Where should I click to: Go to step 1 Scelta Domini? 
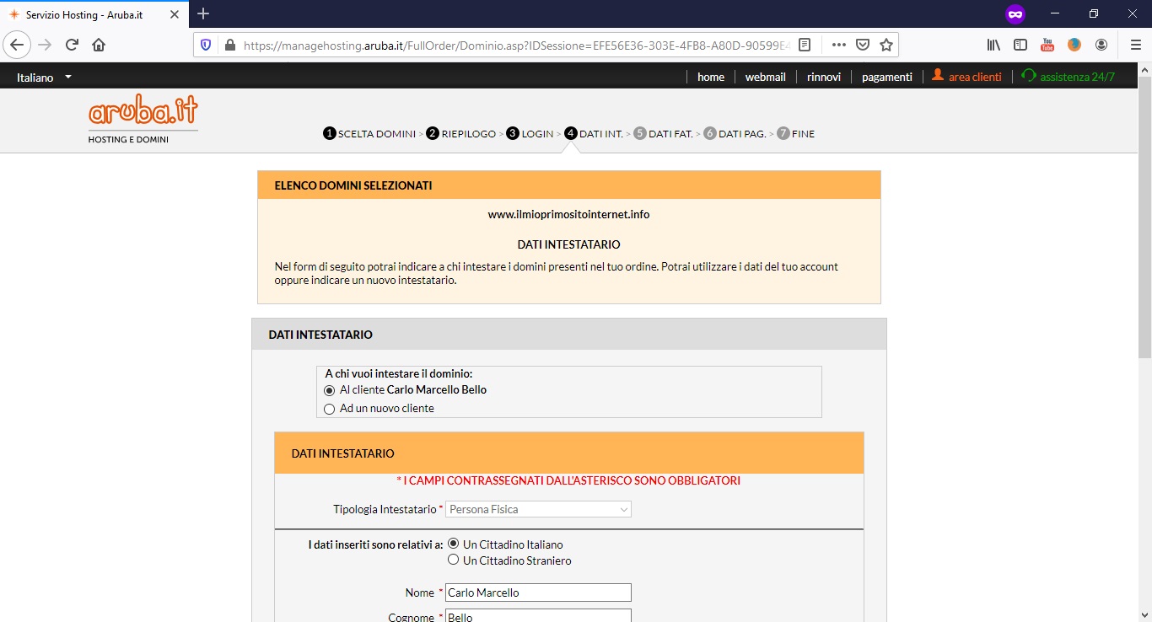point(369,133)
